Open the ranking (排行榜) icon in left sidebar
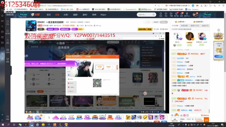Screen dimensions: 226x127 [8, 32]
